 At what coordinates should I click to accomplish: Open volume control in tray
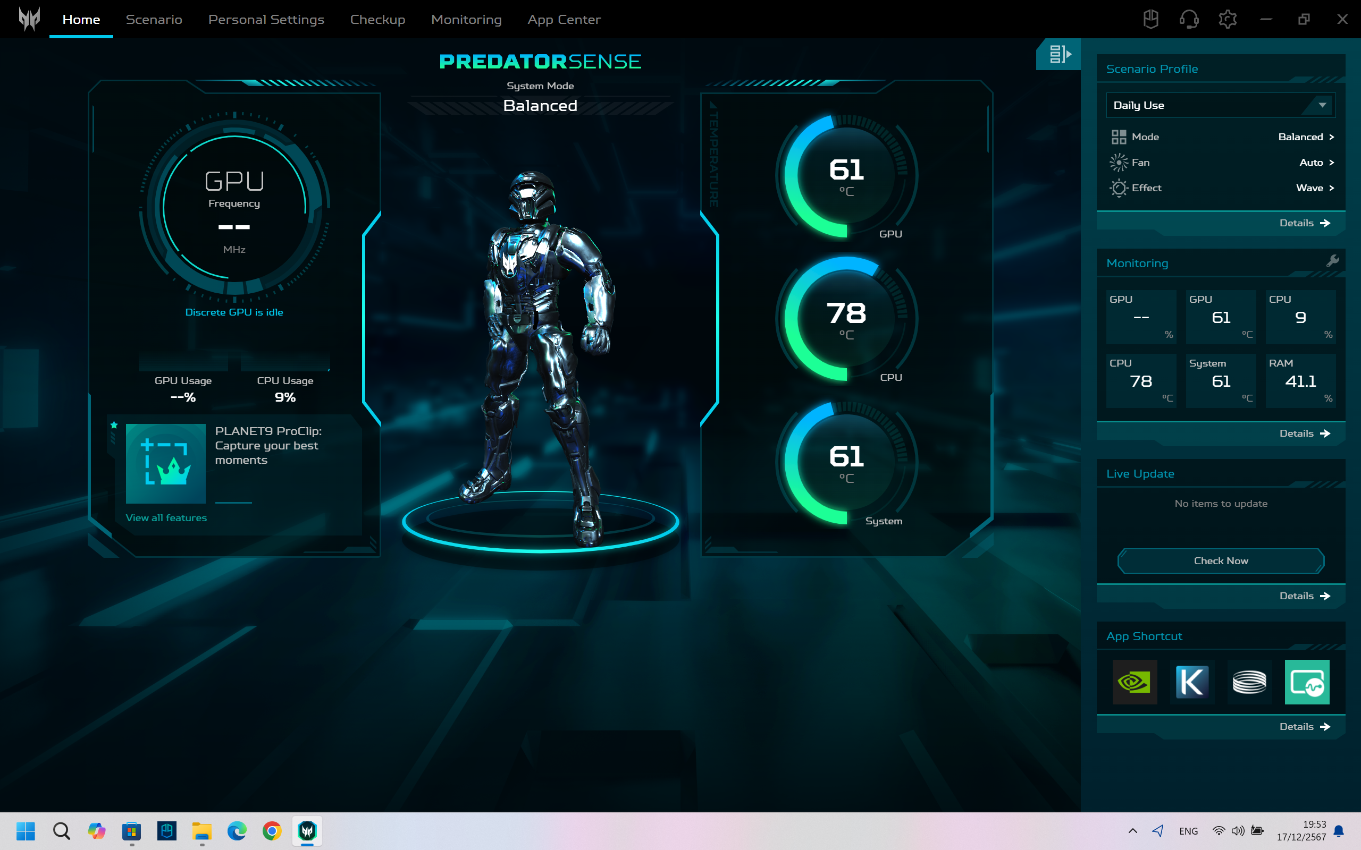tap(1238, 831)
